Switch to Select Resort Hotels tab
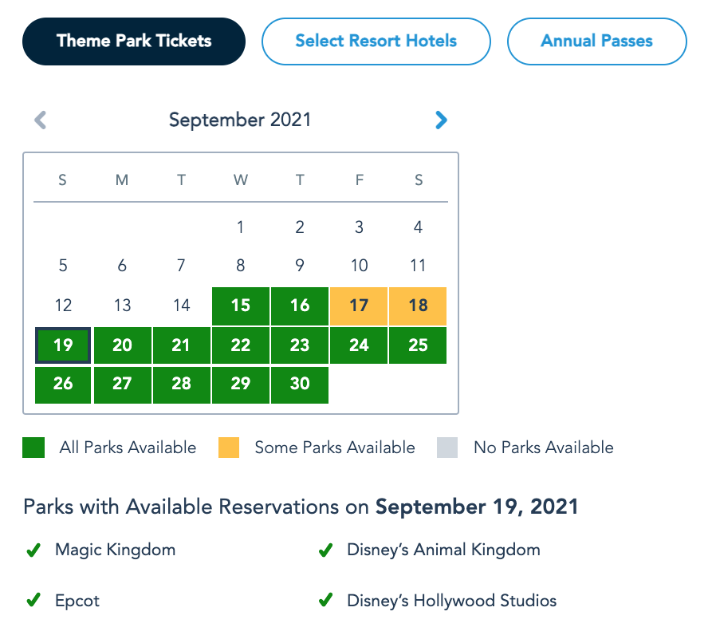 pyautogui.click(x=376, y=41)
